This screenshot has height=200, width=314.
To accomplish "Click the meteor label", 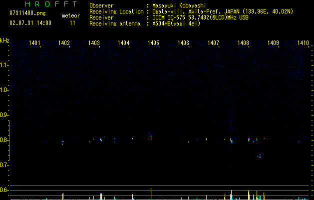I will 71,15.
